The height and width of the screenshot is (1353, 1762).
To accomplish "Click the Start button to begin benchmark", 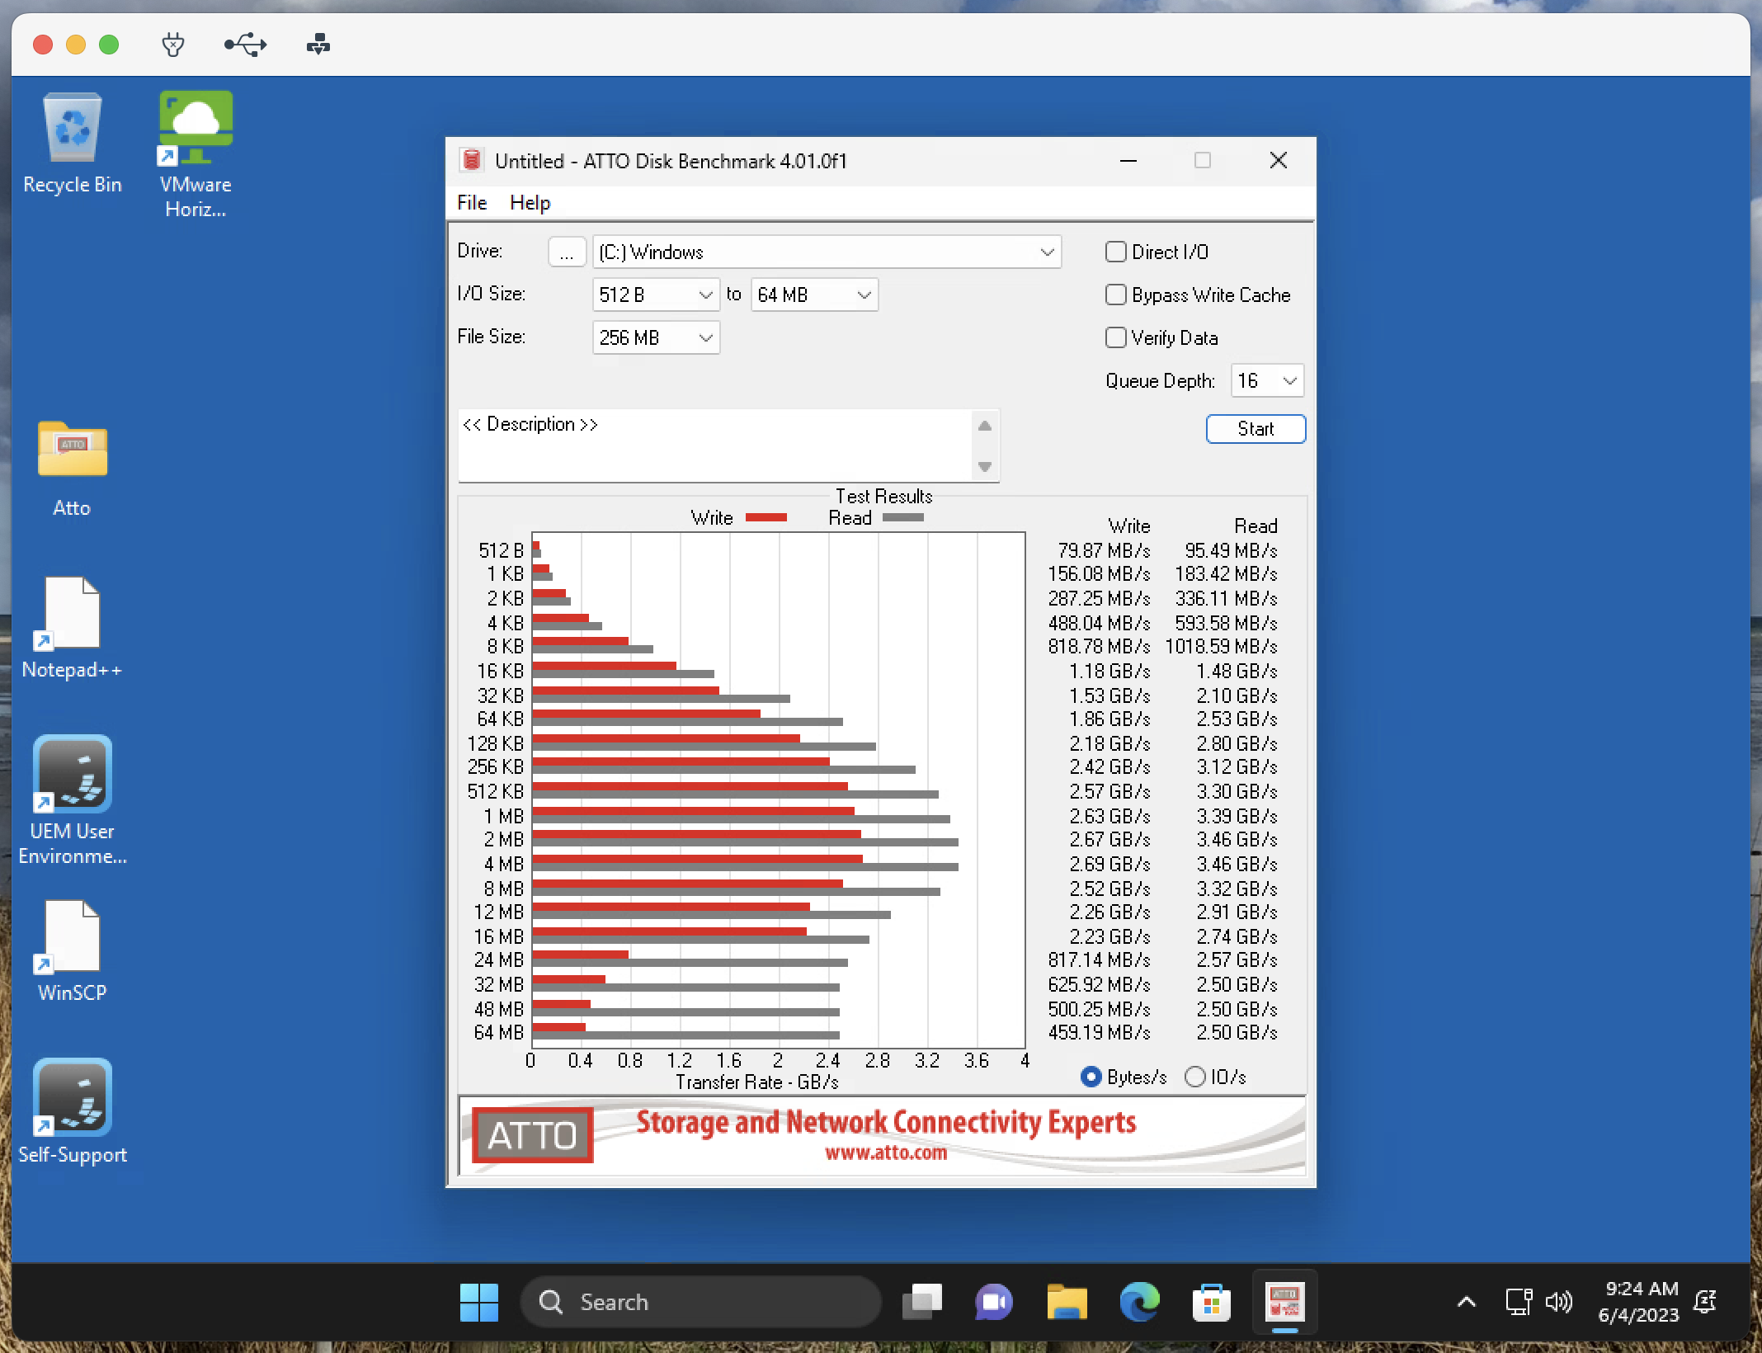I will pos(1255,429).
